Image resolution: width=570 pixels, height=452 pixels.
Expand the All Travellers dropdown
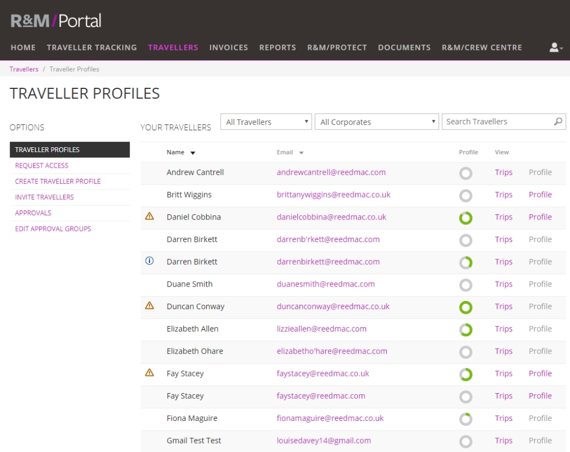tap(266, 122)
